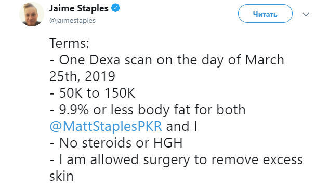Open the Jaime Staples display name link
Screen dimensions: 329x187
click(x=78, y=8)
